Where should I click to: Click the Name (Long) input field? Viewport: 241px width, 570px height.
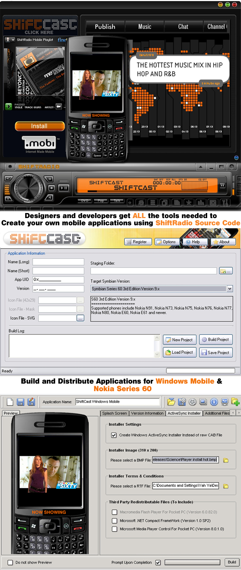(58, 262)
